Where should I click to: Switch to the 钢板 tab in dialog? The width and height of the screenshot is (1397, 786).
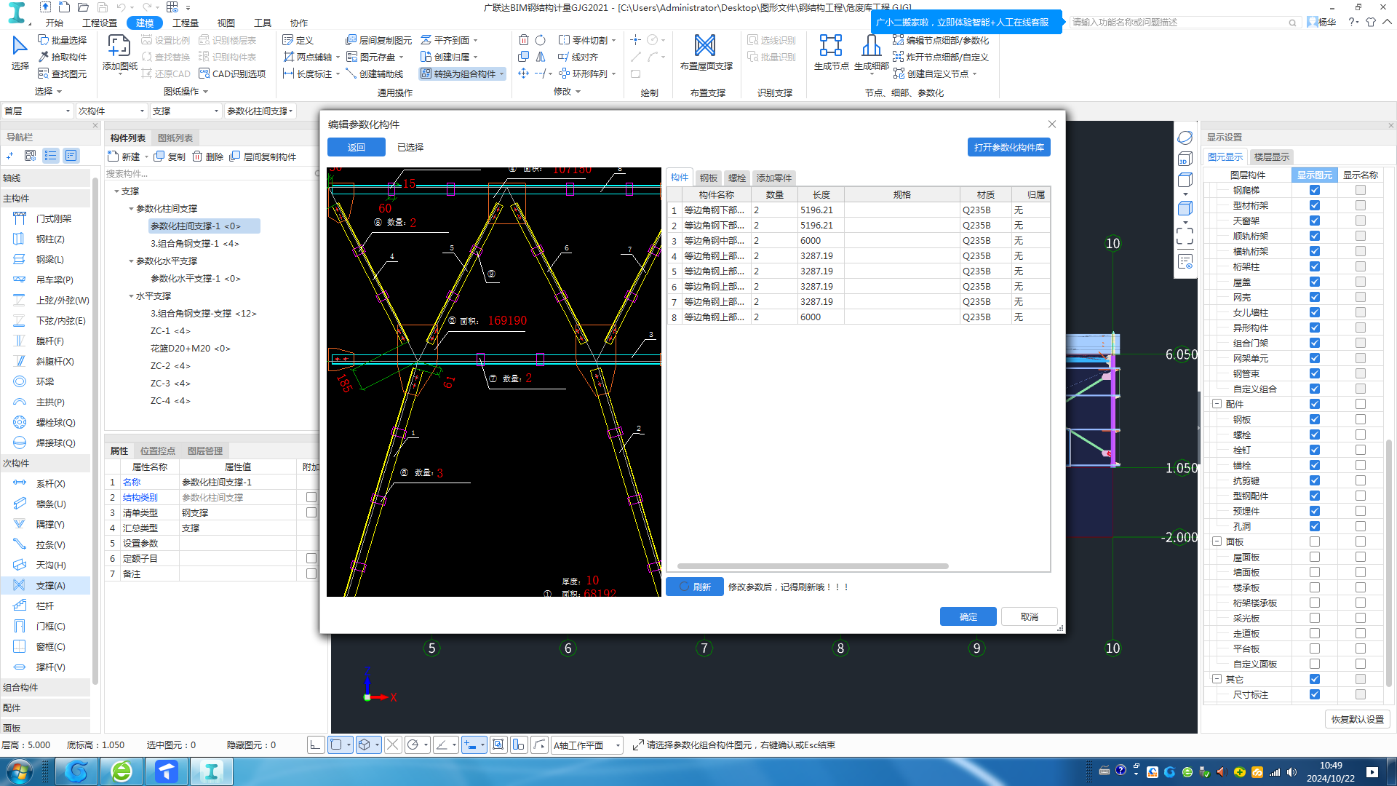click(x=708, y=178)
